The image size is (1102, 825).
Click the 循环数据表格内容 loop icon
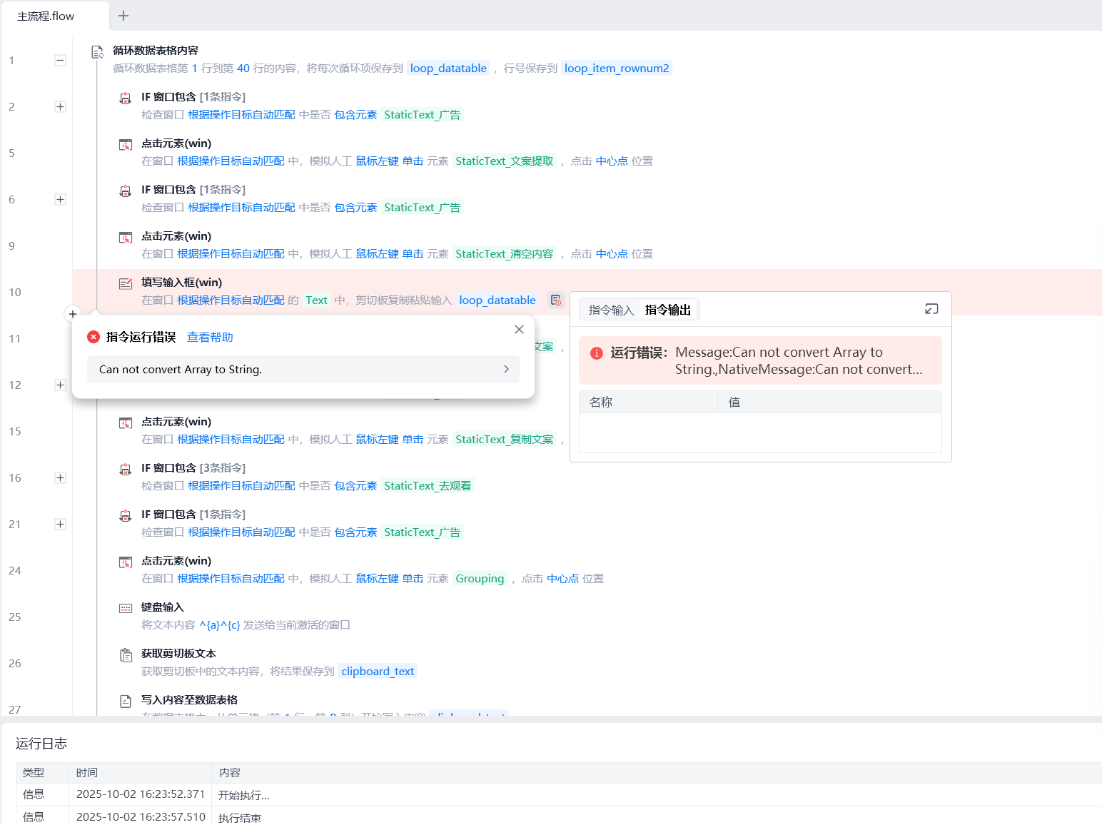(97, 51)
